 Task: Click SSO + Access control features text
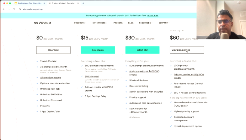(190, 93)
